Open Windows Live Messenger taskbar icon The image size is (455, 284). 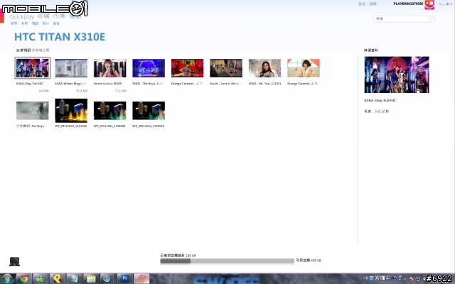(x=41, y=279)
